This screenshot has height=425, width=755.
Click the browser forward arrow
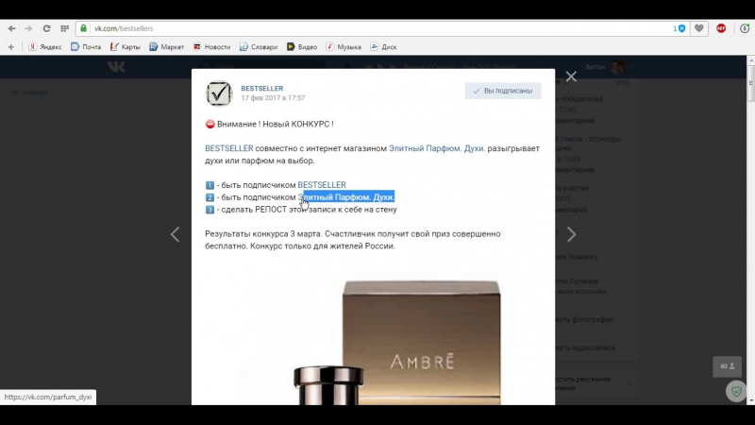point(28,28)
